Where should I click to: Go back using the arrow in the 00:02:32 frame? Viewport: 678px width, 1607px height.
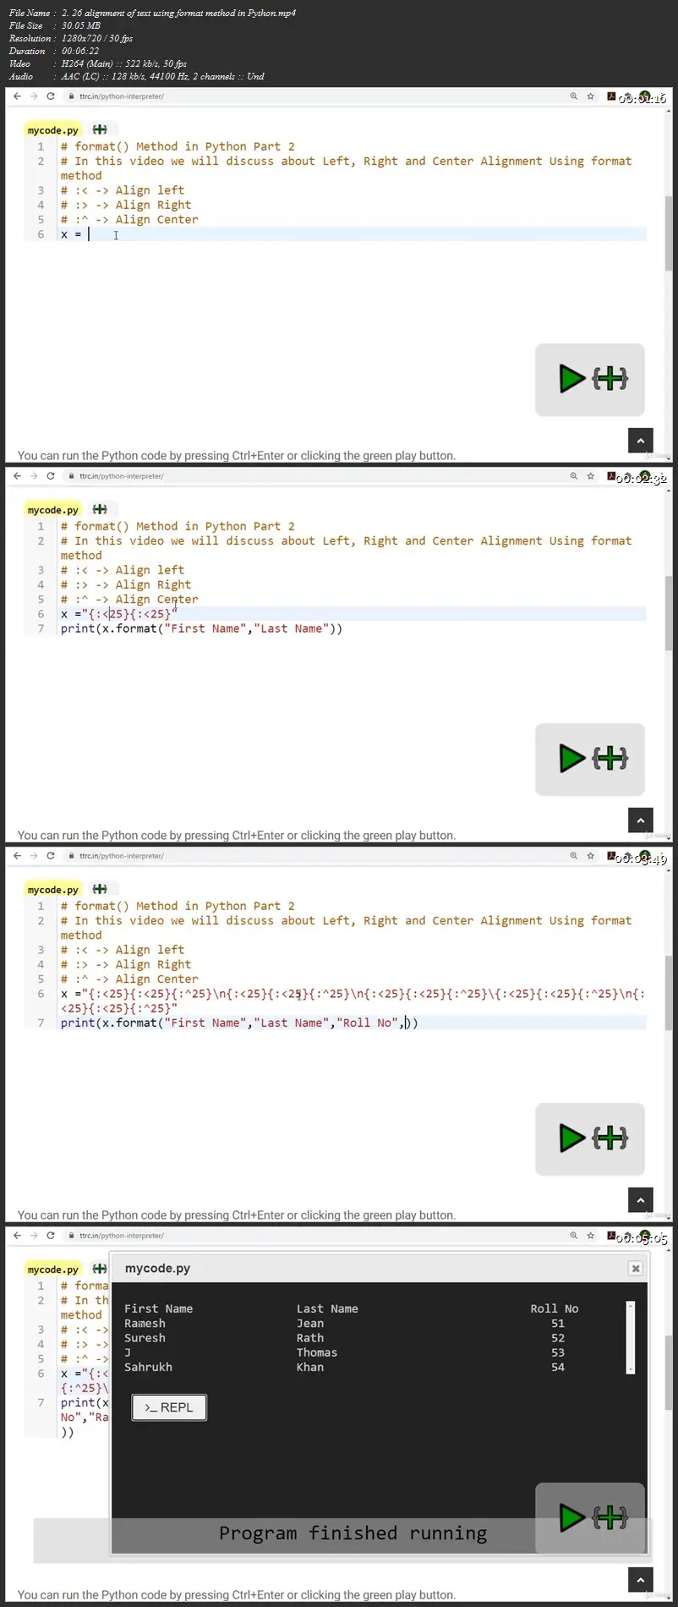pyautogui.click(x=17, y=476)
